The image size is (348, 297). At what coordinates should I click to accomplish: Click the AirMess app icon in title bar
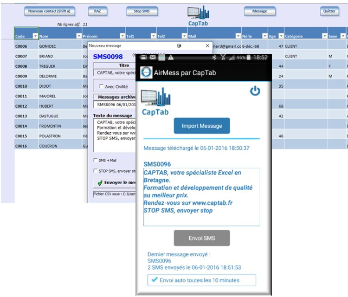pyautogui.click(x=146, y=73)
